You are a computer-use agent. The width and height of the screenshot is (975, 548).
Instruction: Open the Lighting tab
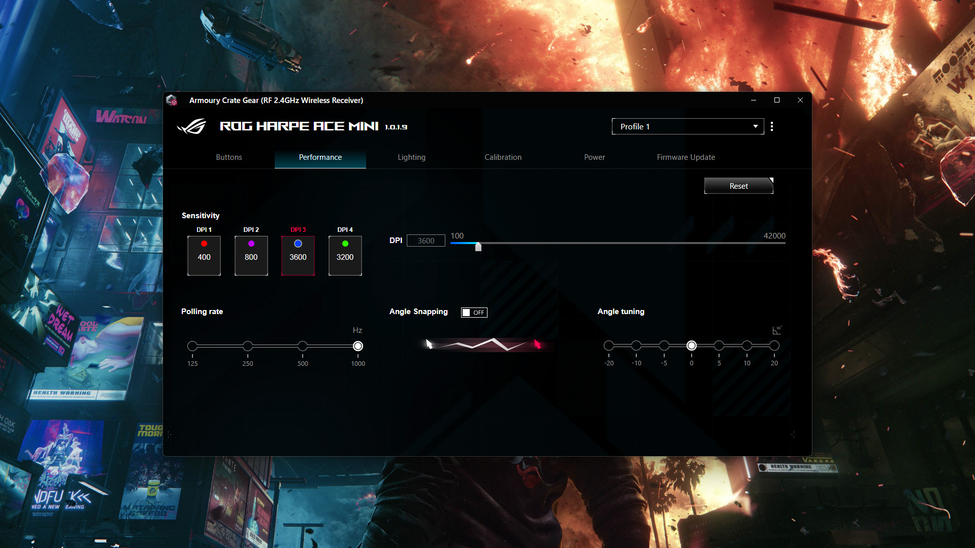click(x=412, y=157)
